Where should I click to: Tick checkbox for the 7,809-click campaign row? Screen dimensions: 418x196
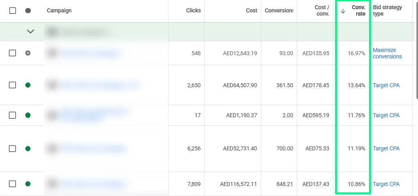point(12,184)
